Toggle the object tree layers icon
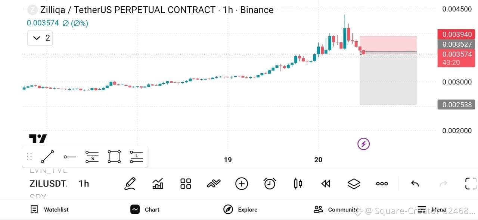Image resolution: width=478 pixels, height=220 pixels. pos(354,184)
